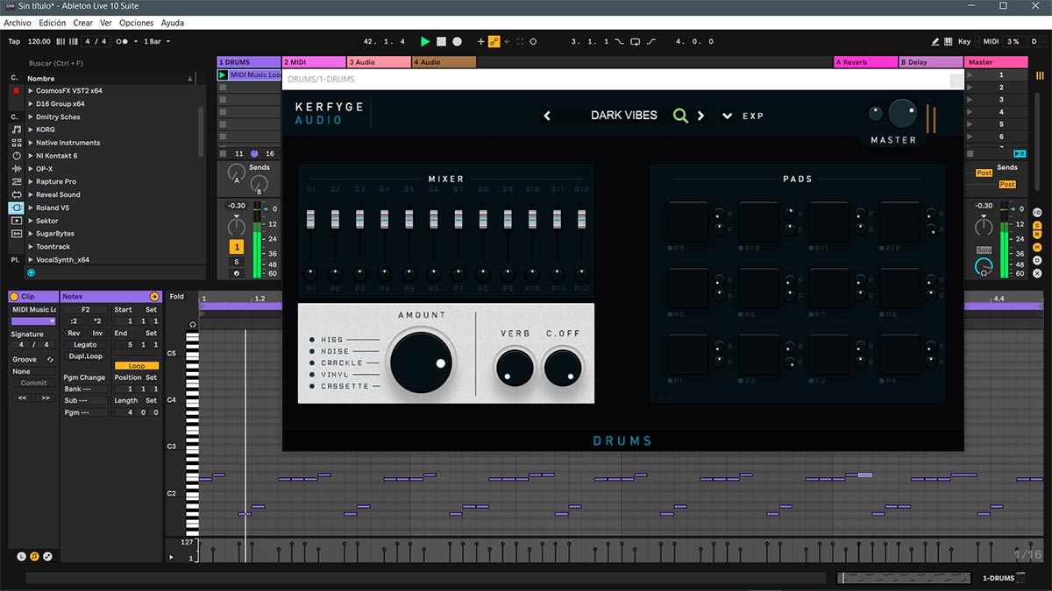Expand the D16 Group x64 folder
The width and height of the screenshot is (1052, 591).
[x=31, y=104]
